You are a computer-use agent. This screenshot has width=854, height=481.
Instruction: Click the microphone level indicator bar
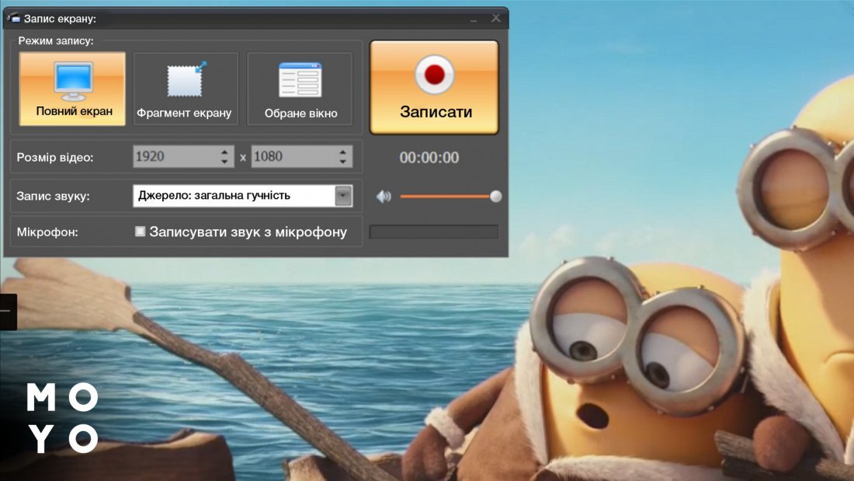(433, 232)
